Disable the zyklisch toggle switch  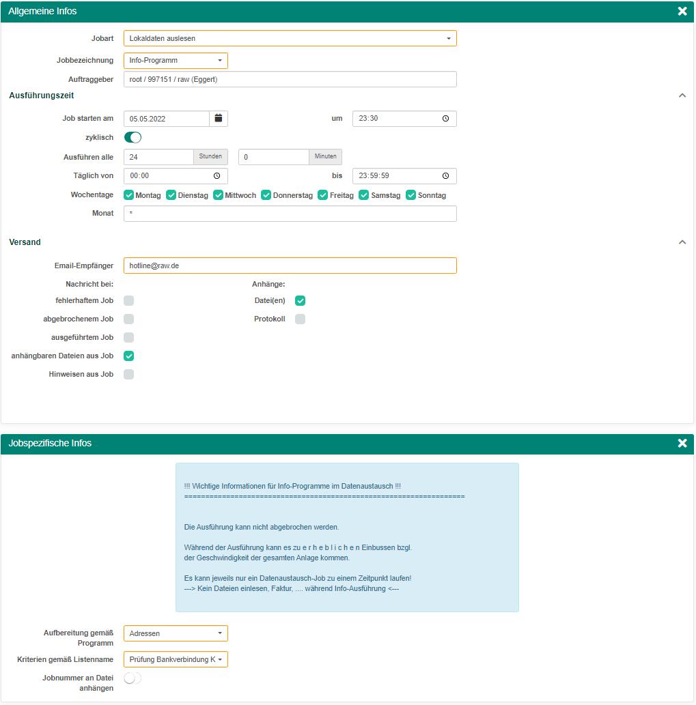[x=133, y=138]
